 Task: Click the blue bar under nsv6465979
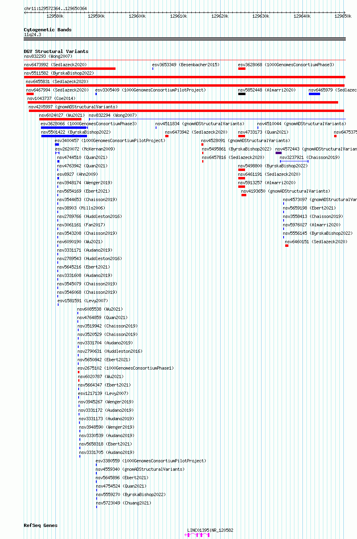[314, 94]
